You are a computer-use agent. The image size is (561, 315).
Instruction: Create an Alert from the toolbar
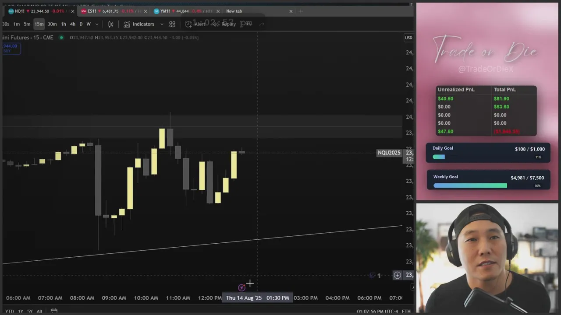(x=195, y=24)
